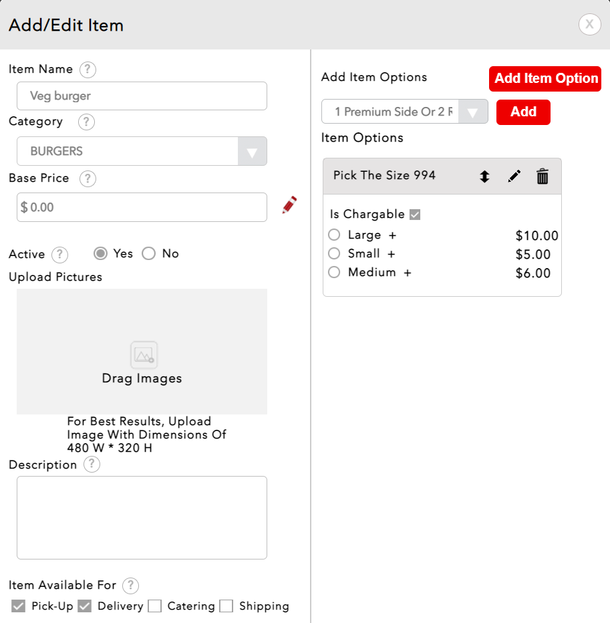Screen dimensions: 610x623
Task: Open the BURGERS category dropdown
Action: click(x=252, y=152)
